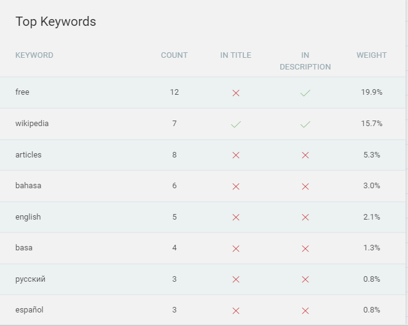Click the red X in title for free
The height and width of the screenshot is (326, 408).
point(236,93)
